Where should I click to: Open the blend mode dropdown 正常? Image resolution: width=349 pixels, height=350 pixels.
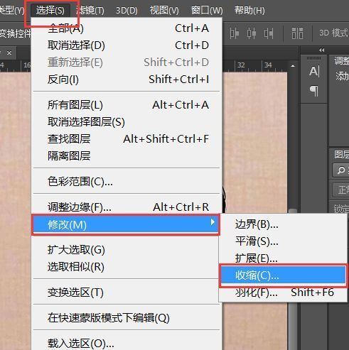[341, 190]
